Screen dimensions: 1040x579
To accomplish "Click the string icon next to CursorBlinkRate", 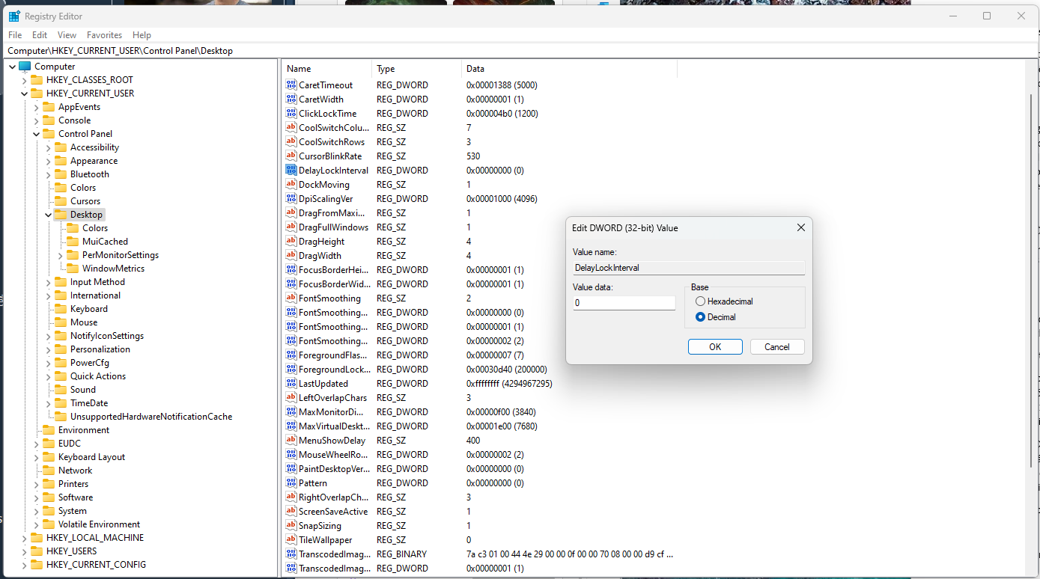I will pos(291,156).
